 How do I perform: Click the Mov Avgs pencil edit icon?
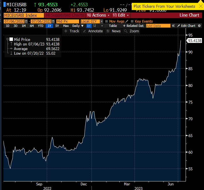click(127, 21)
